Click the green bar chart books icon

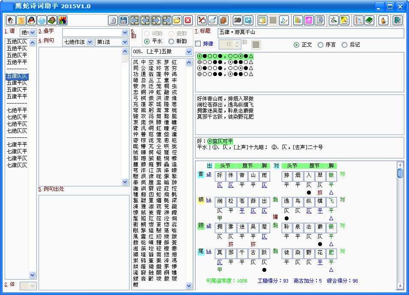point(298,20)
